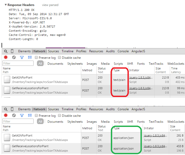Click search icon in lower DevTools panel
The height and width of the screenshot is (155, 185).
[x=6, y=109]
